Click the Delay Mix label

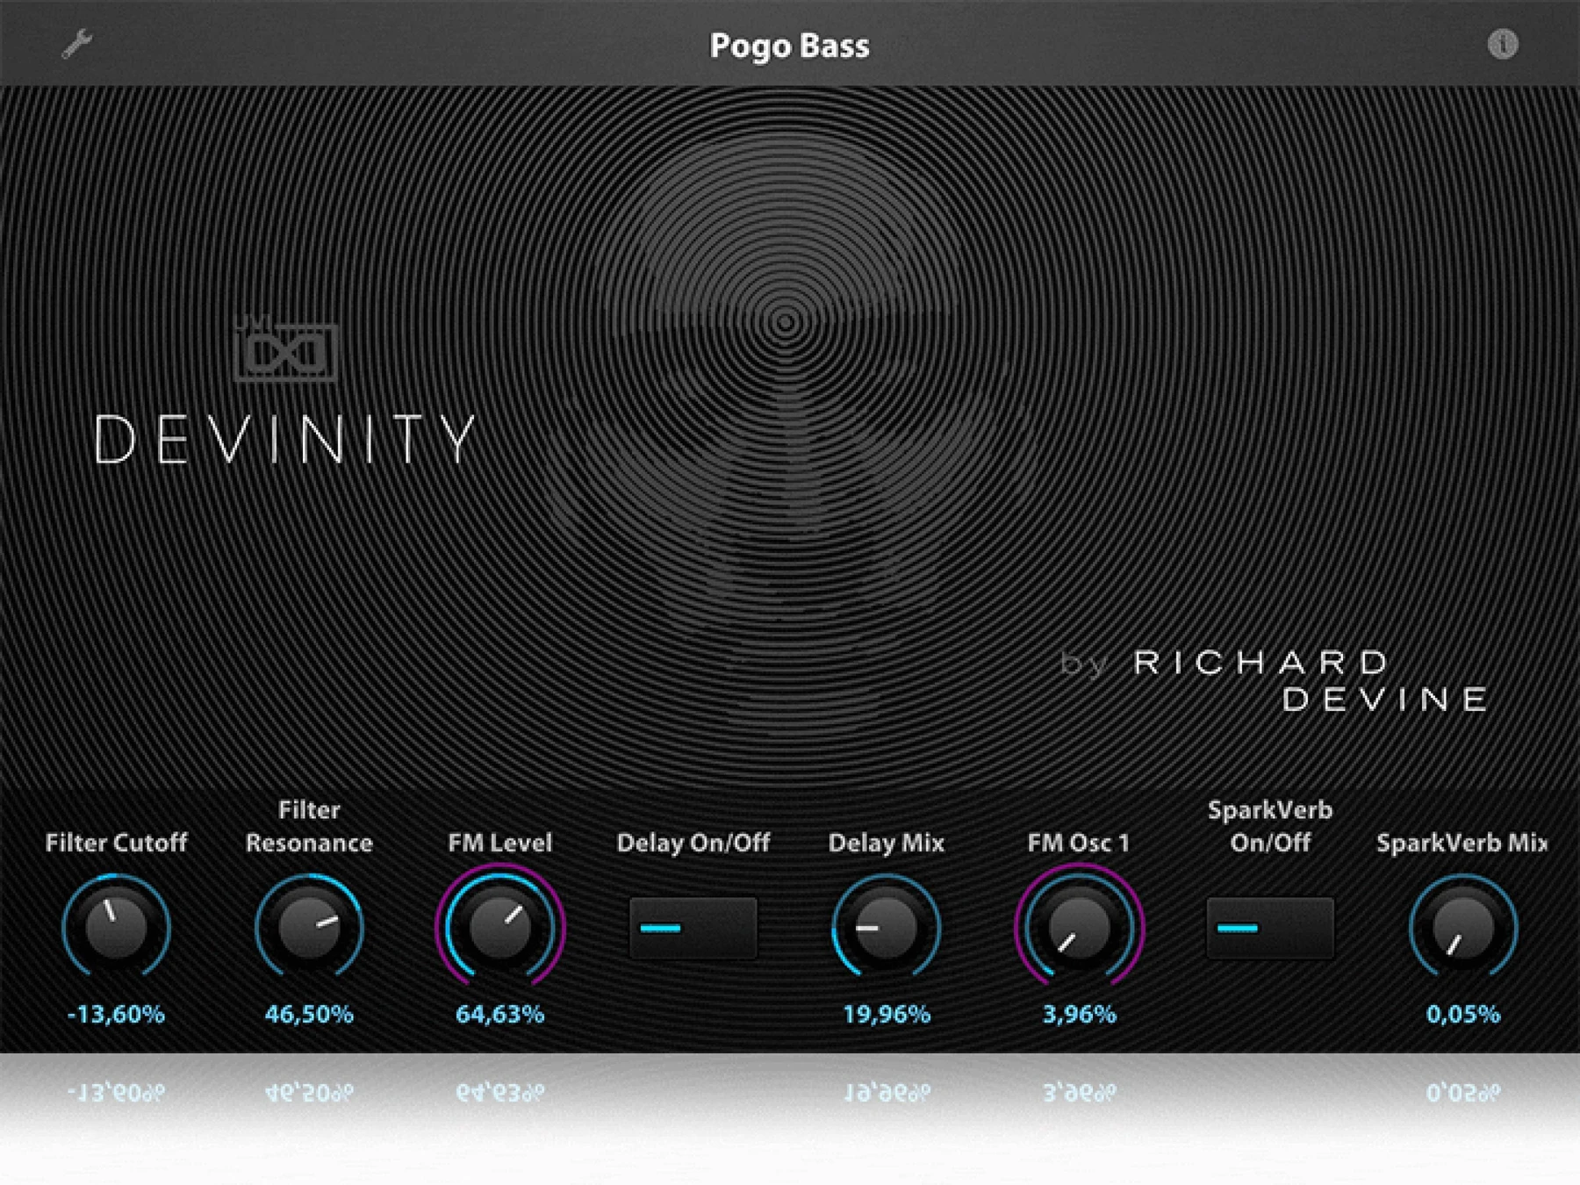tap(887, 843)
